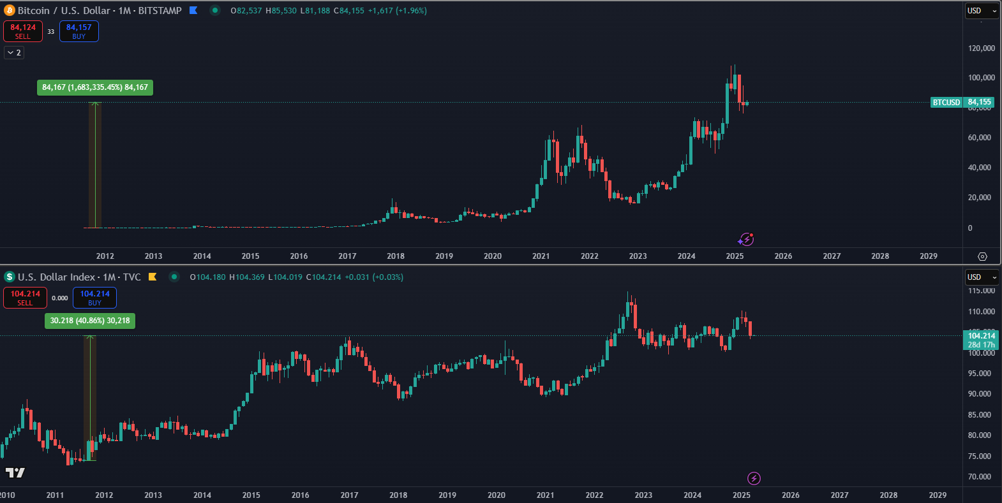Click the 90.000 label on Dollar Index axis
1002x503 pixels.
click(x=980, y=394)
